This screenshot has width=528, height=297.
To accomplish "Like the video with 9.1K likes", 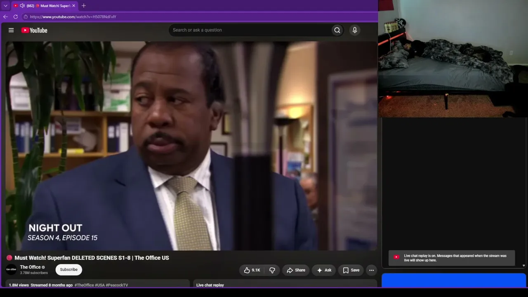I will click(x=252, y=270).
